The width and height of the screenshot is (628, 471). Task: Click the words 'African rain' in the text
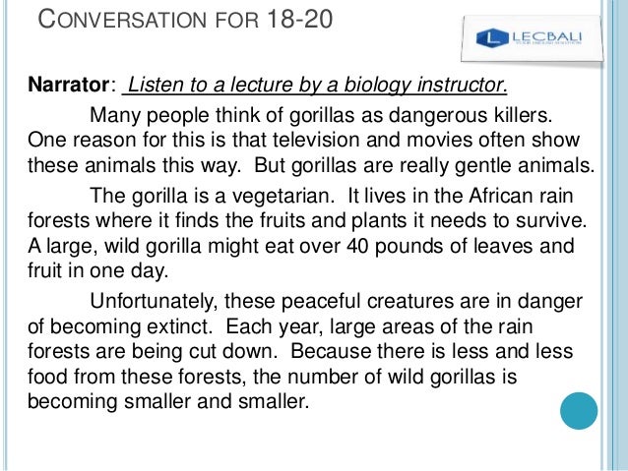[x=521, y=196]
